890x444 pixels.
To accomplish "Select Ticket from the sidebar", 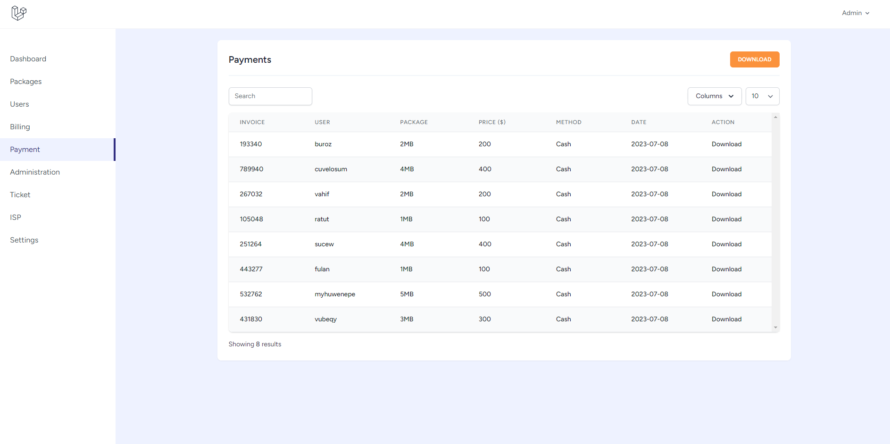I will [x=20, y=194].
